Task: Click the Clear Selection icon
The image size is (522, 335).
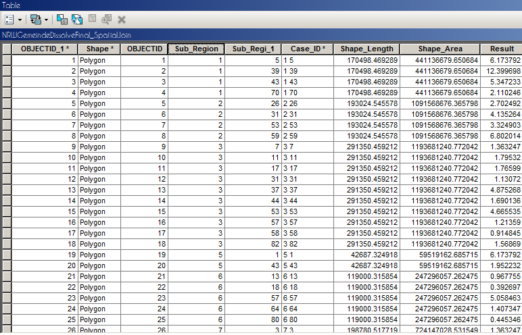Action: (92, 19)
